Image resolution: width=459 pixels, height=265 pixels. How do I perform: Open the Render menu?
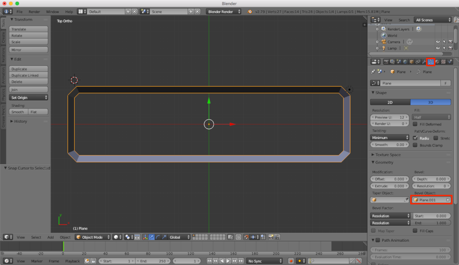[x=34, y=12]
